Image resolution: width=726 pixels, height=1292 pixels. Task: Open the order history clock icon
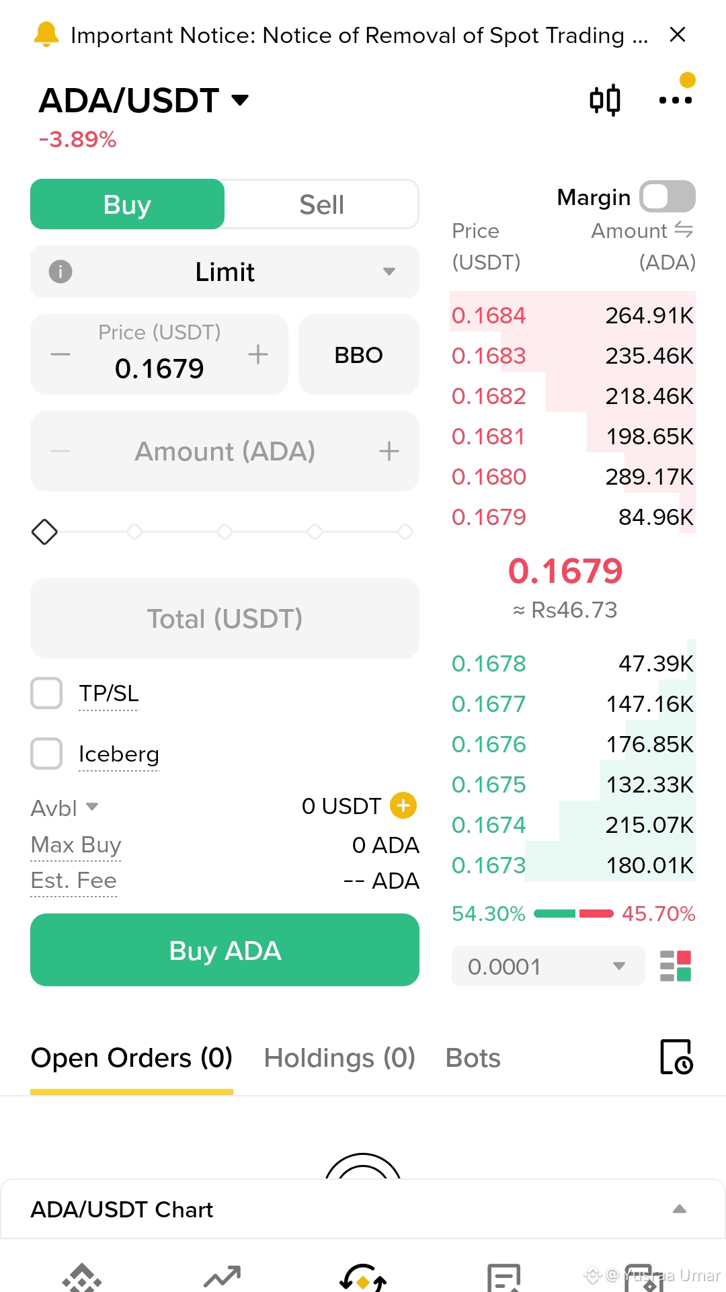[676, 1057]
